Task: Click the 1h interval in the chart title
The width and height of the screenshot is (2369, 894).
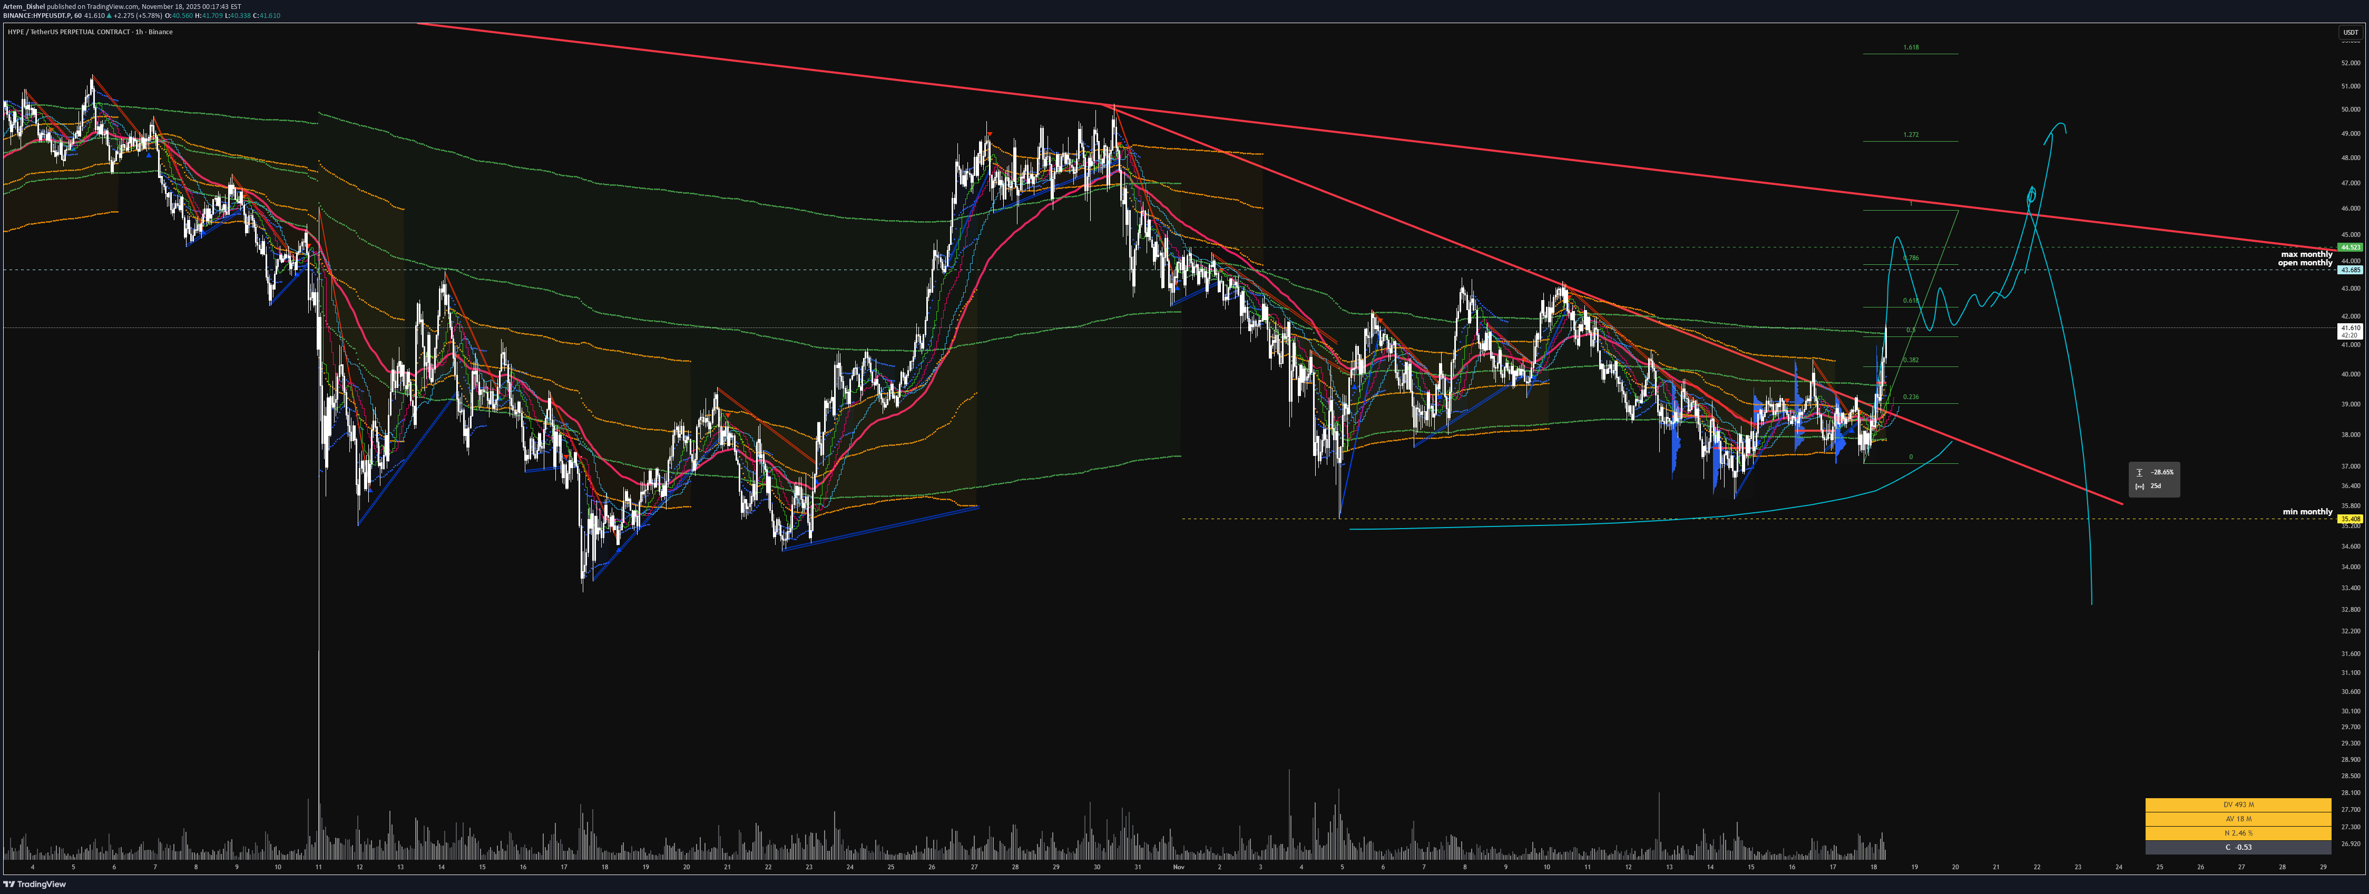Action: click(139, 32)
